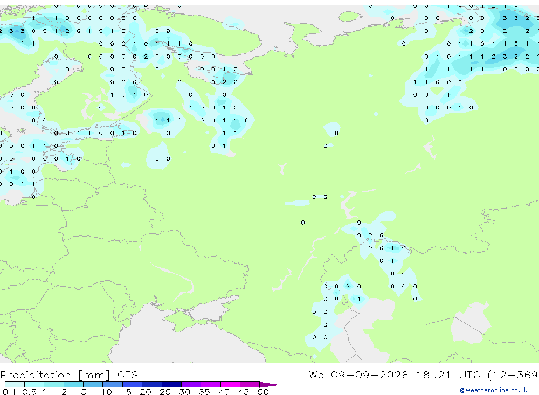Click the "18..21 UTC" time label
Viewport: 539px width, 395px height.
[x=448, y=375]
